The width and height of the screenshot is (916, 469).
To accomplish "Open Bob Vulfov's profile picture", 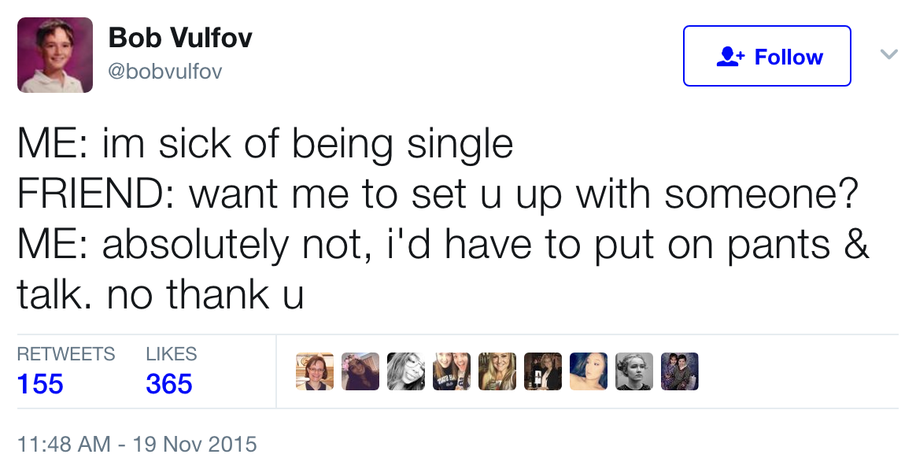I will coord(55,55).
